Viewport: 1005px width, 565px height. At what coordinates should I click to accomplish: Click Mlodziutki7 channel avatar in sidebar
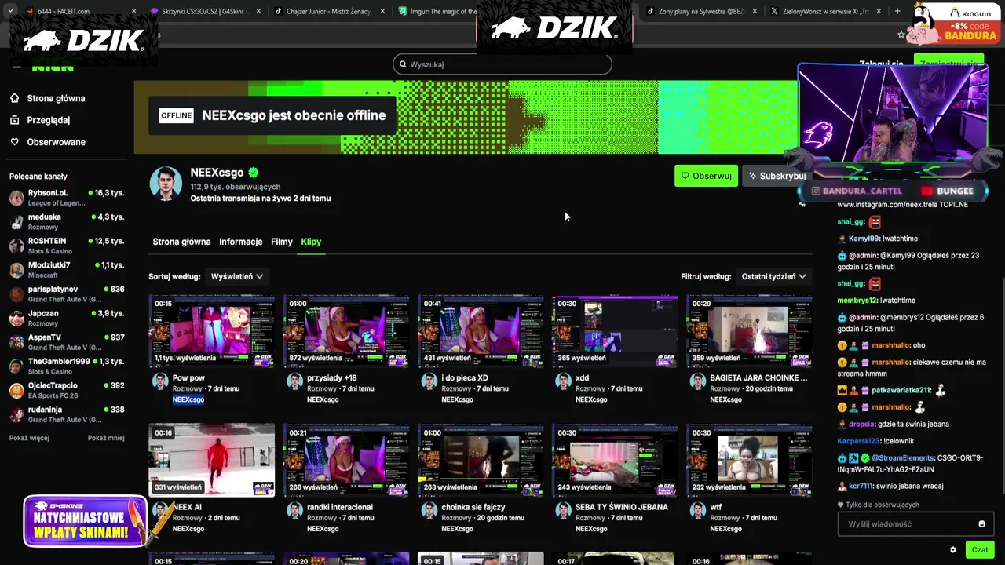(16, 270)
